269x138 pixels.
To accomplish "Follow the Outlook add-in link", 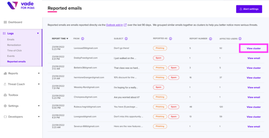I will (115, 25).
